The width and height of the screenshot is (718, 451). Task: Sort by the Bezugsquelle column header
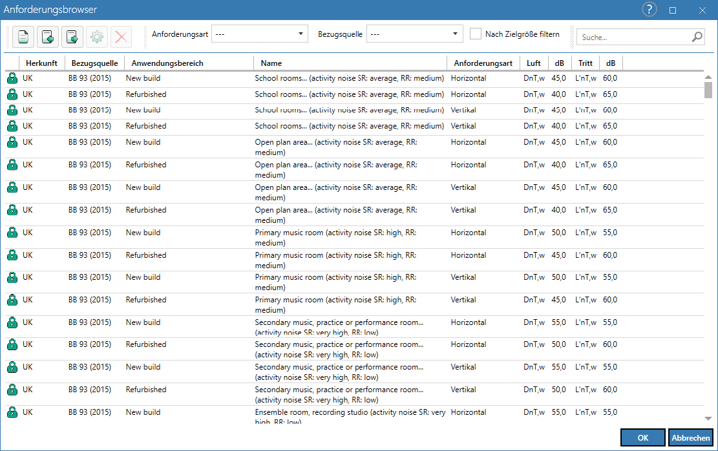(x=95, y=63)
